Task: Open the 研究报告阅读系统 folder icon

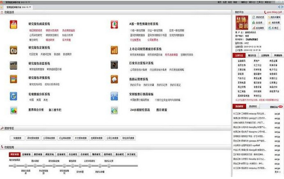Action: click(x=14, y=25)
